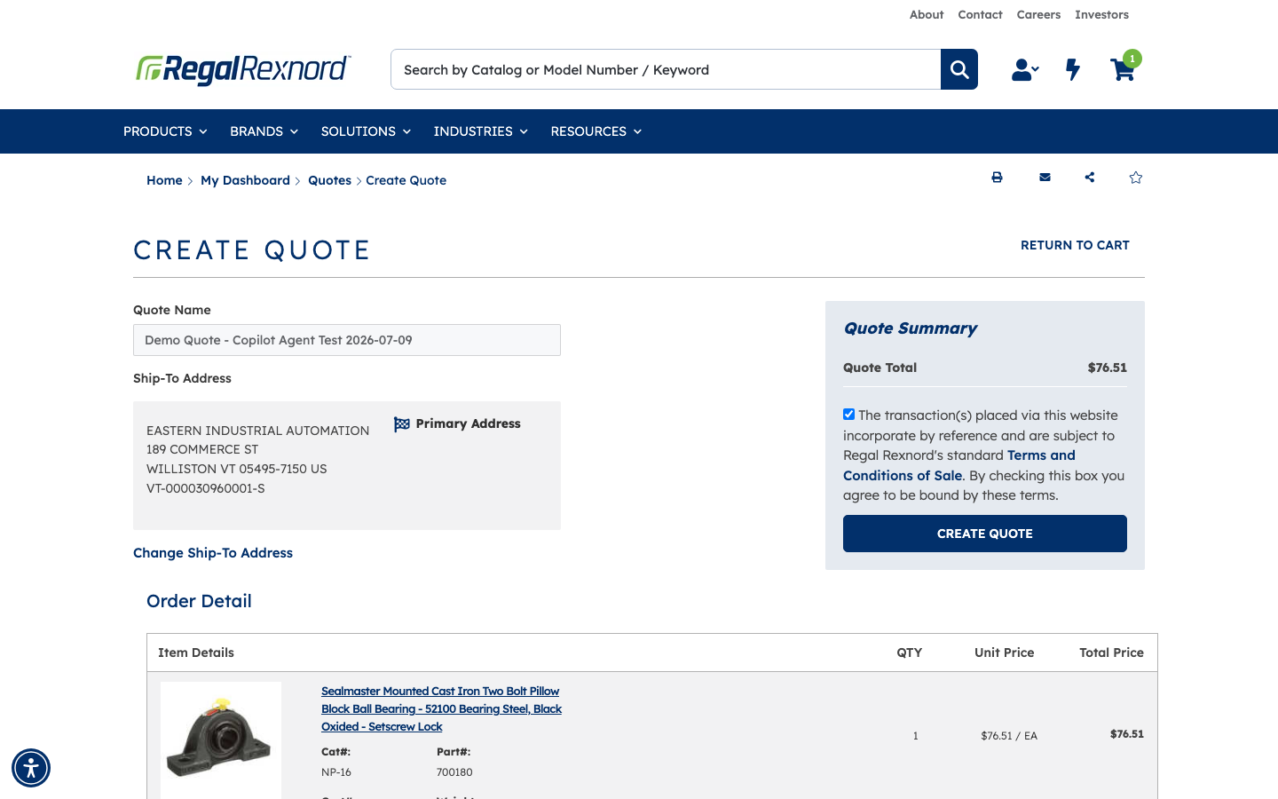Click the Quote Name input field
This screenshot has width=1278, height=799.
[347, 340]
